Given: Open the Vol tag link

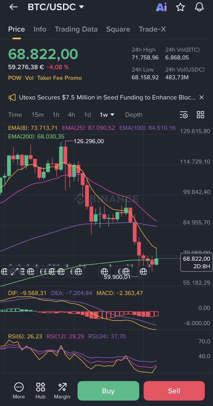Looking at the screenshot, I should click(29, 78).
